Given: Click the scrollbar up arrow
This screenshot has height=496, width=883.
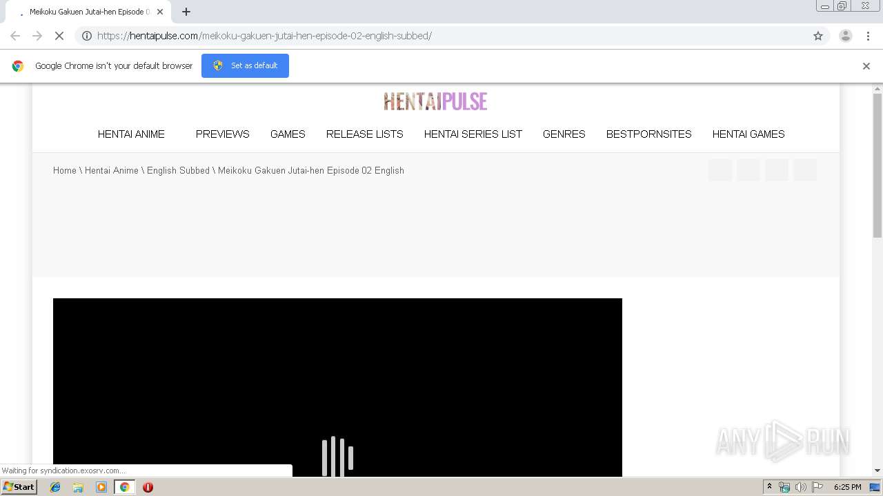Looking at the screenshot, I should [x=877, y=89].
